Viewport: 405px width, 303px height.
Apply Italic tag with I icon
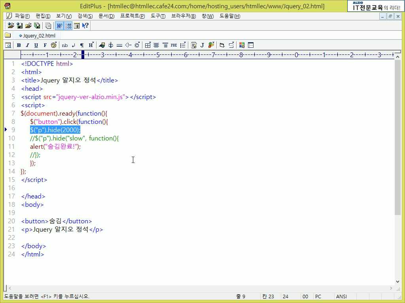[27, 45]
